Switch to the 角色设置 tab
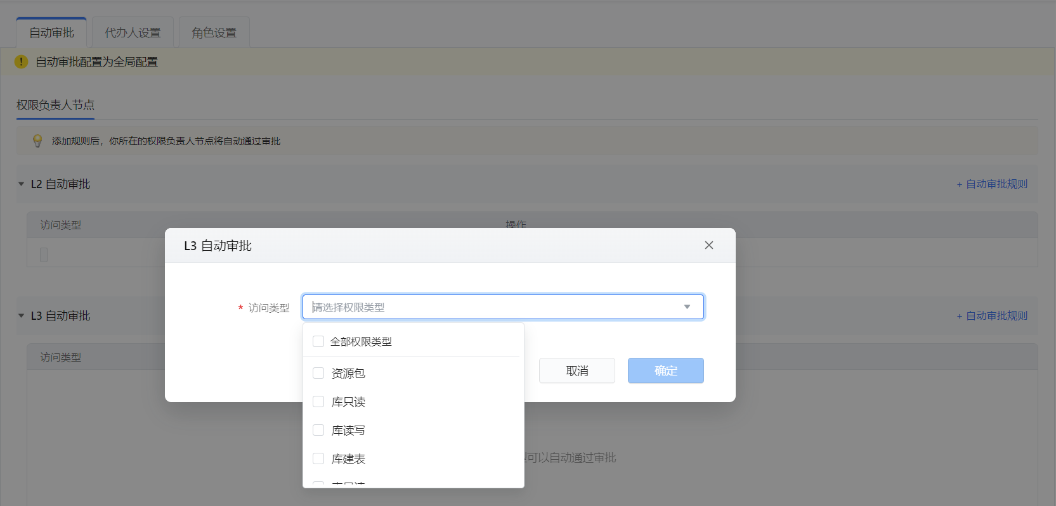This screenshot has width=1056, height=506. pyautogui.click(x=214, y=32)
